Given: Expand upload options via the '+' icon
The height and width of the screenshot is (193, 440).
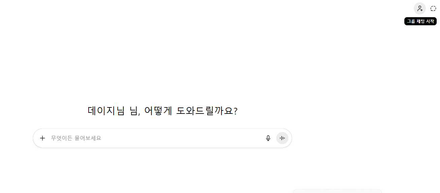Looking at the screenshot, I should click(x=42, y=138).
